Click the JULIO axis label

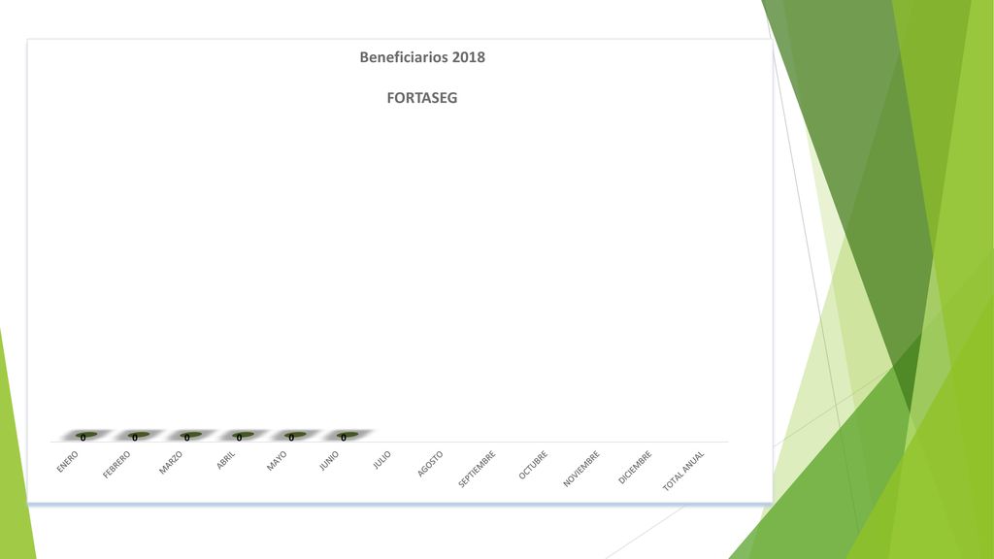(381, 459)
